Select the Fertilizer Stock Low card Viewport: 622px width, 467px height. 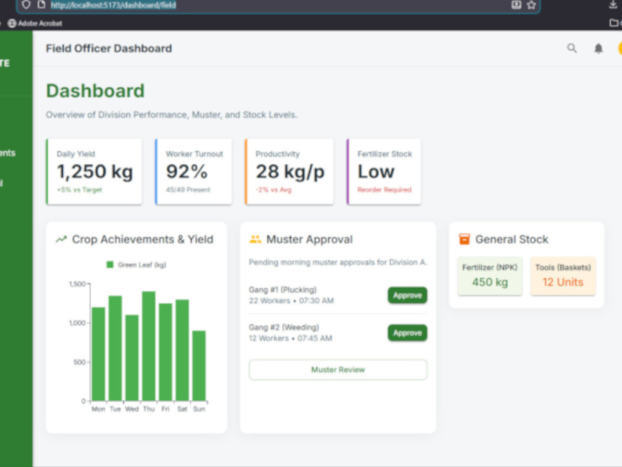click(384, 172)
